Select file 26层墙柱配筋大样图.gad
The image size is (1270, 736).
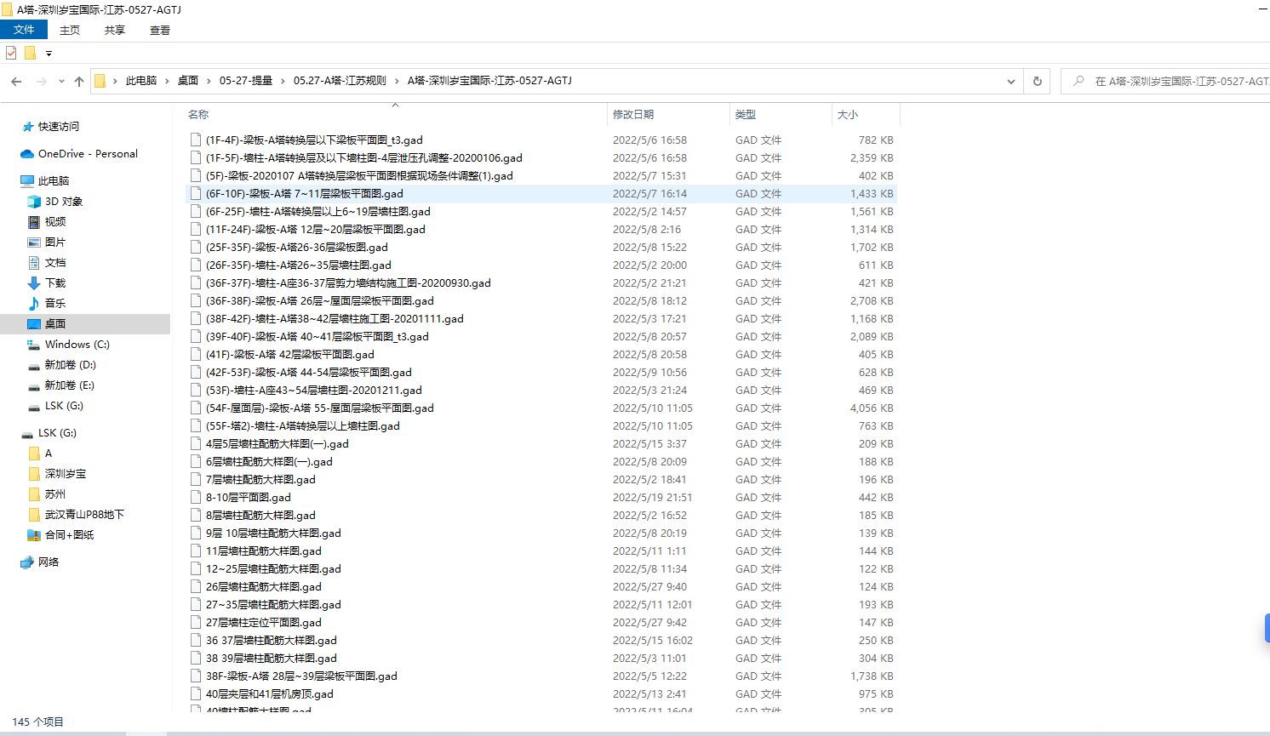(x=264, y=586)
